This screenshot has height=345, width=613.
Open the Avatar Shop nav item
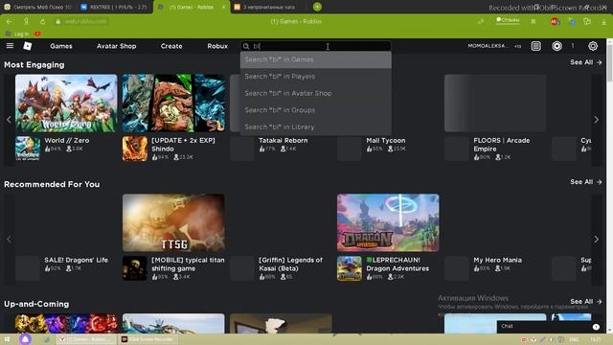tap(117, 46)
